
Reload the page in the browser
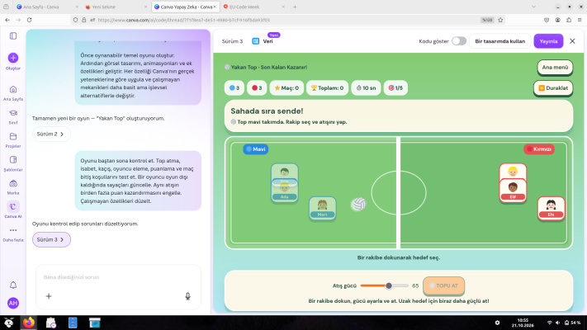pyautogui.click(x=29, y=20)
